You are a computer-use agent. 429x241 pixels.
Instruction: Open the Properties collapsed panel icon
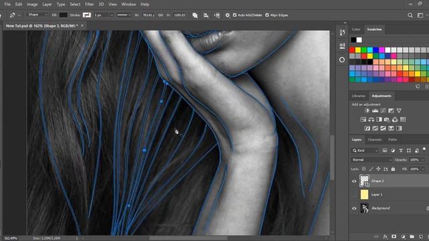coord(342,46)
